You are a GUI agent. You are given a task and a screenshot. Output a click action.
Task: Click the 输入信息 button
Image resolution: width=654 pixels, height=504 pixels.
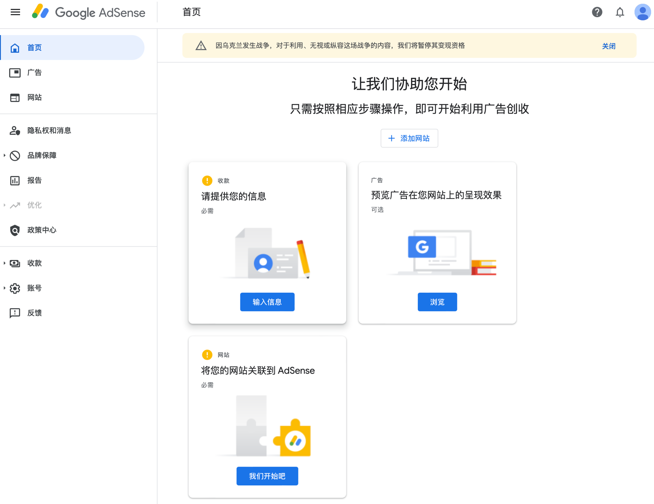[x=267, y=302]
